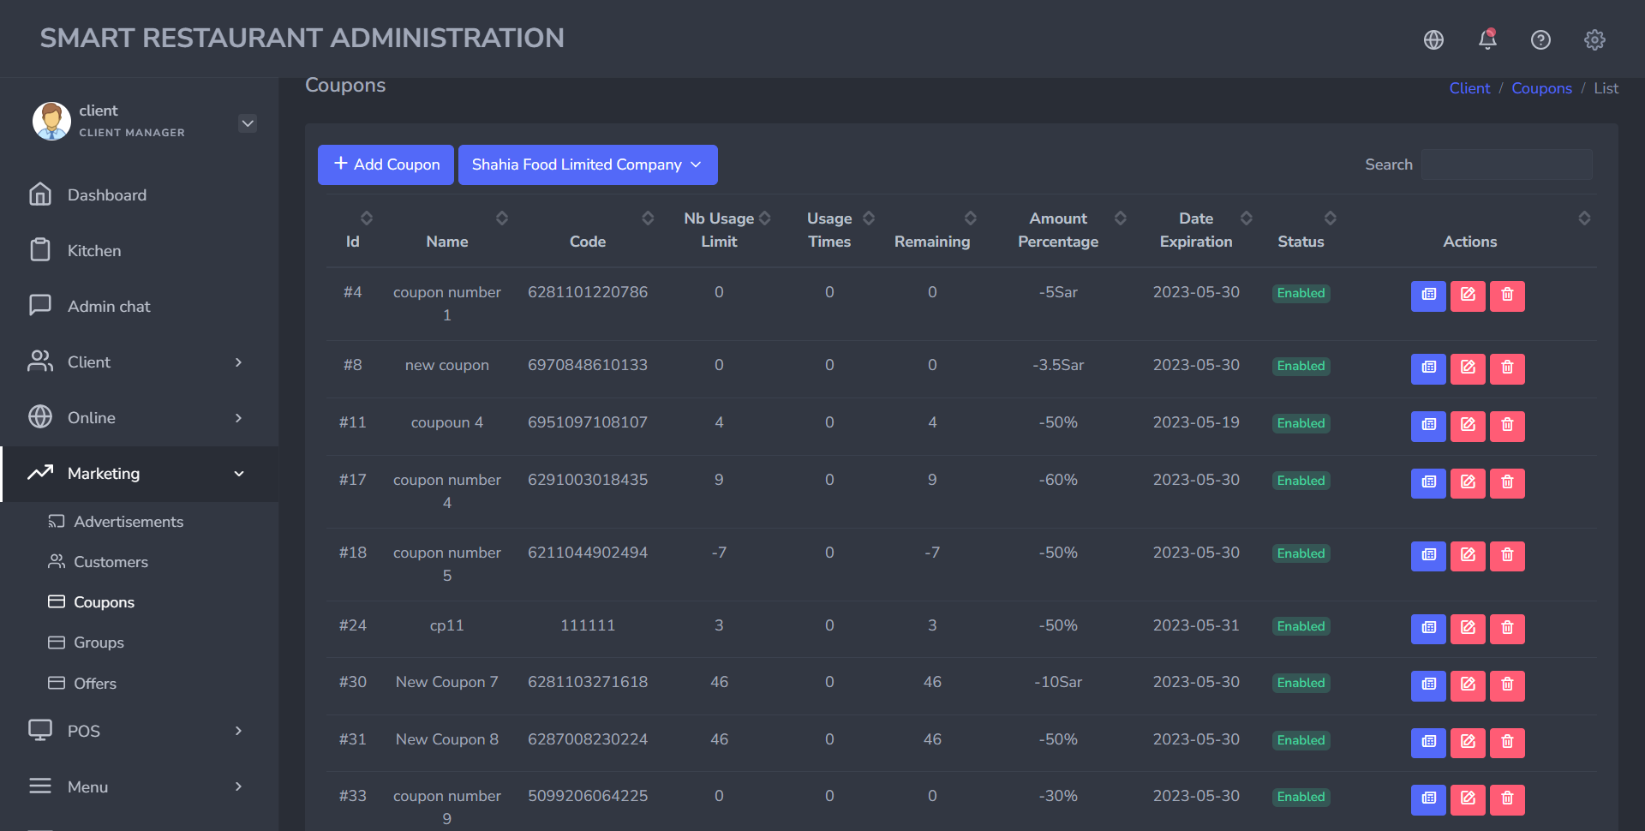Delete New Coupon 8
Screen dimensions: 1645x831
(x=1507, y=743)
